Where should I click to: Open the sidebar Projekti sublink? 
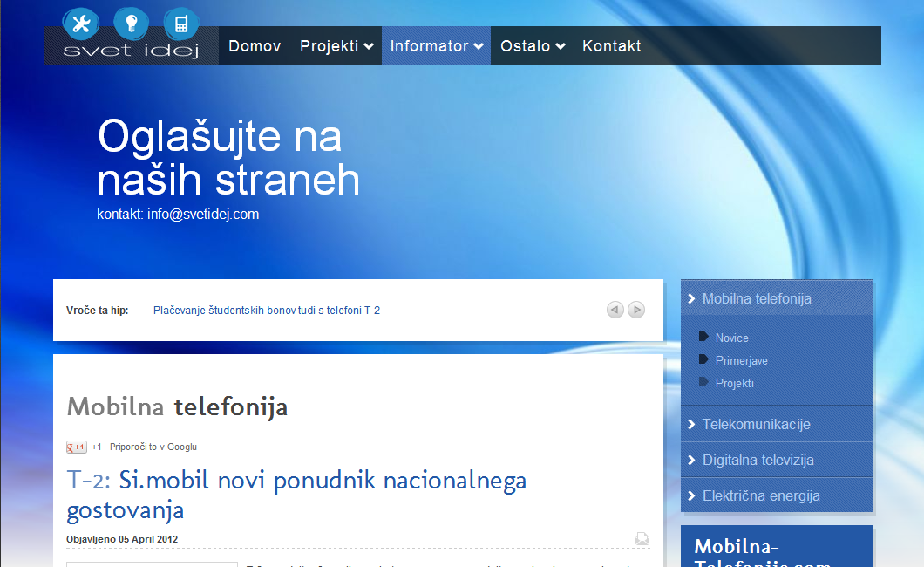click(x=734, y=383)
